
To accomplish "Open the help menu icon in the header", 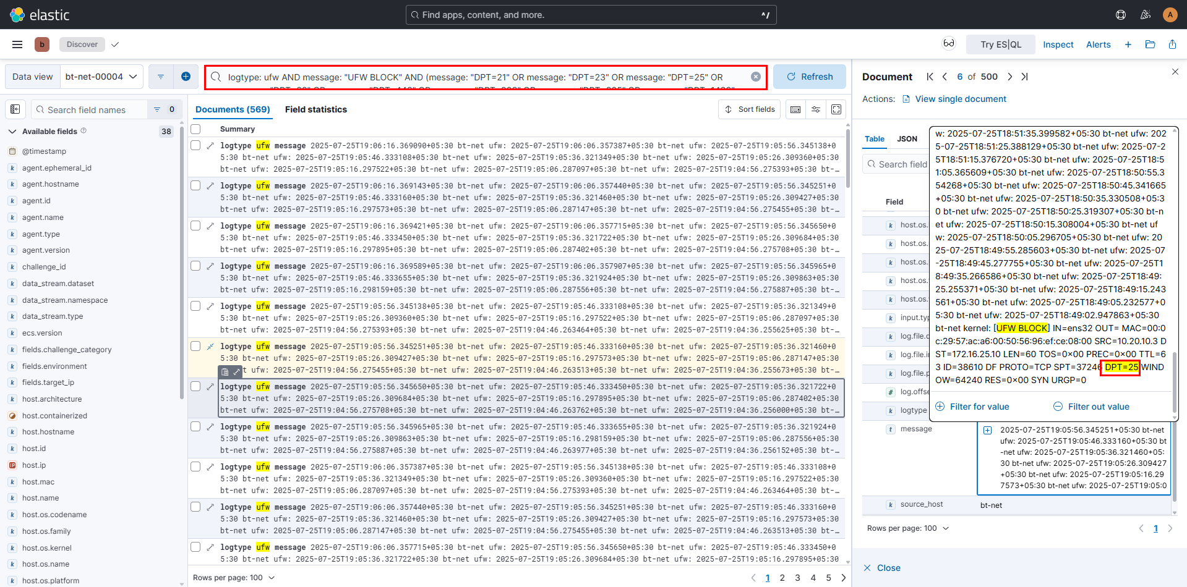I will tap(1121, 15).
